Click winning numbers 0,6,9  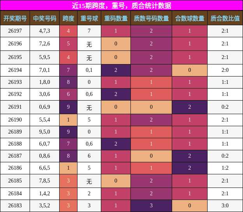click(x=45, y=107)
